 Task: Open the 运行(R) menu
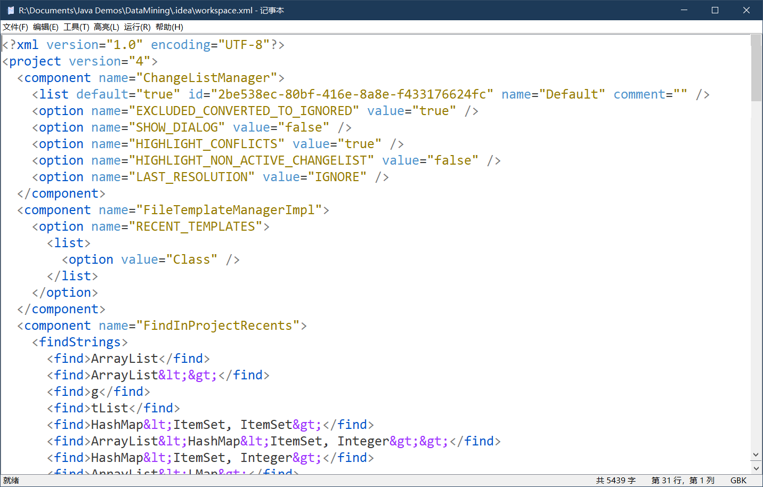click(136, 27)
